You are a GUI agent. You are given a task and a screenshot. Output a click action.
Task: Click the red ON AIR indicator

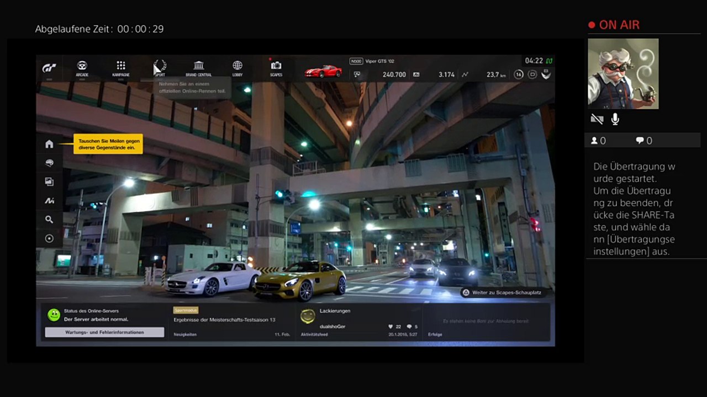coord(614,25)
